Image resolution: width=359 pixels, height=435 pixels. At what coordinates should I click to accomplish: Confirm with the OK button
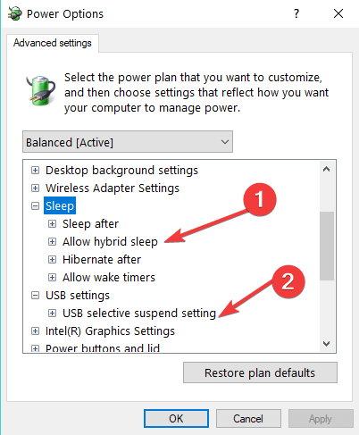tap(176, 418)
